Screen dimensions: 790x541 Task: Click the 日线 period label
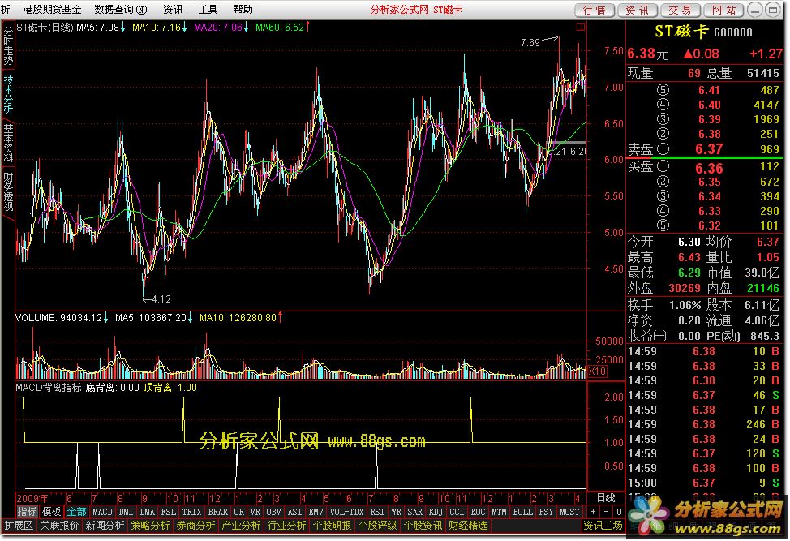(x=606, y=498)
